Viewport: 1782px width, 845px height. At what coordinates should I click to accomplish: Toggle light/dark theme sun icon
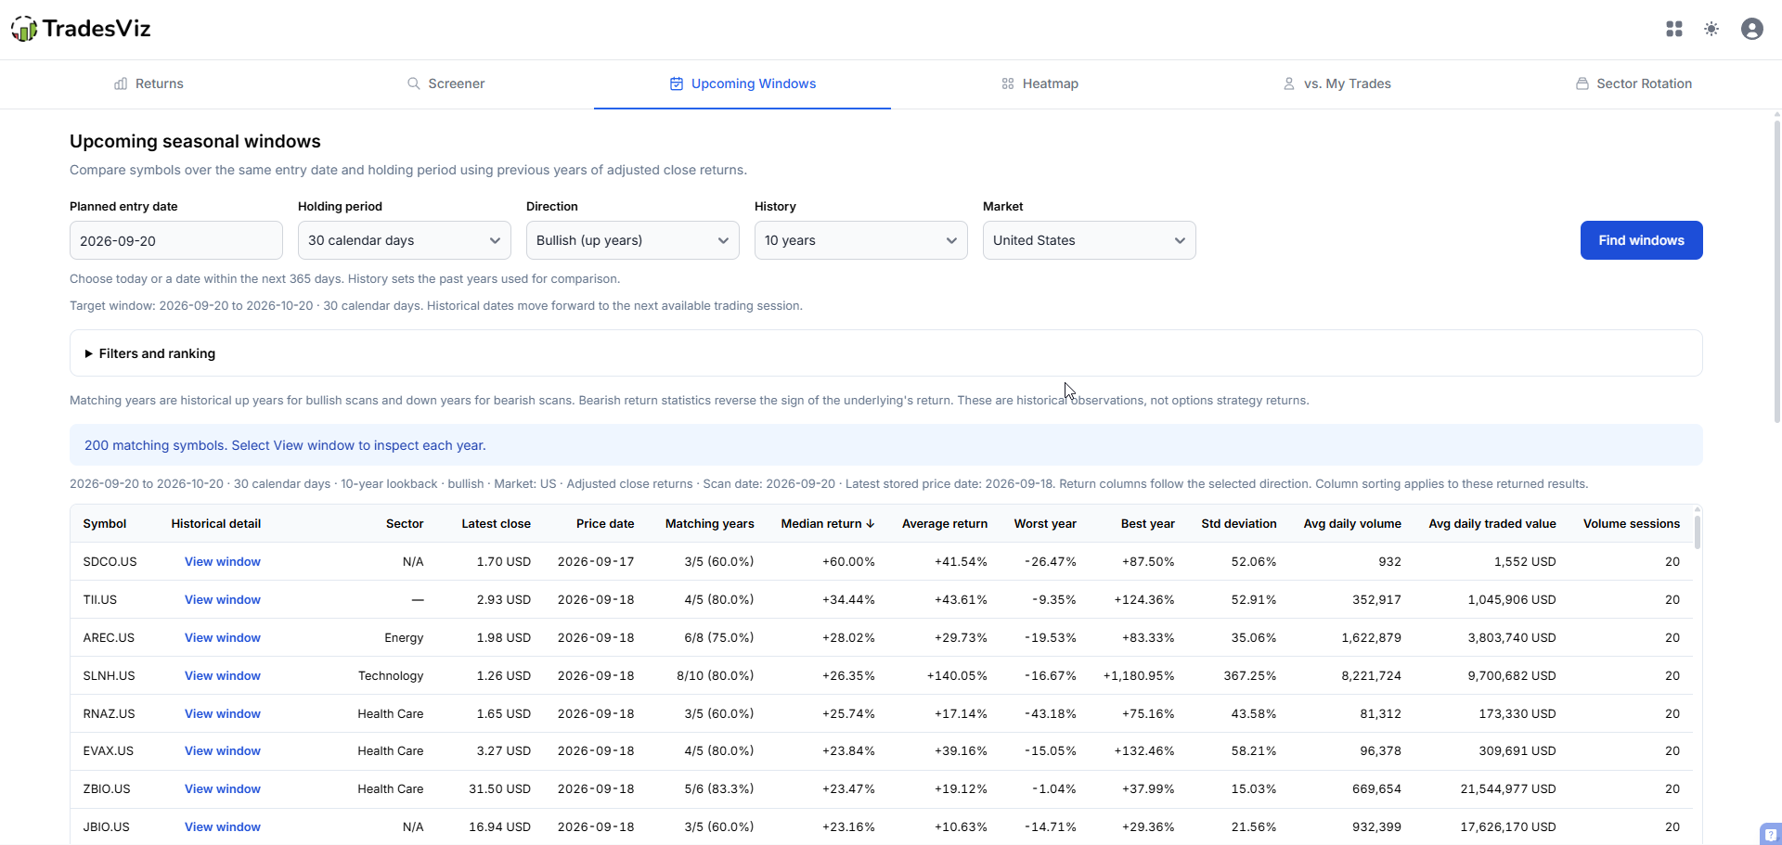click(x=1711, y=29)
